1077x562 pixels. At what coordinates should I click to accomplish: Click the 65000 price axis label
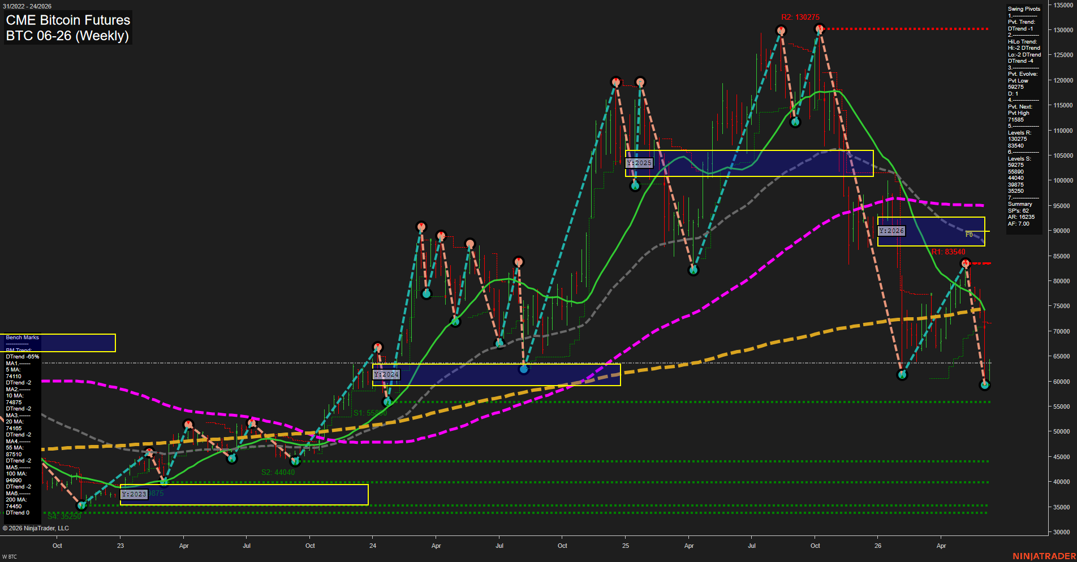click(x=1062, y=356)
